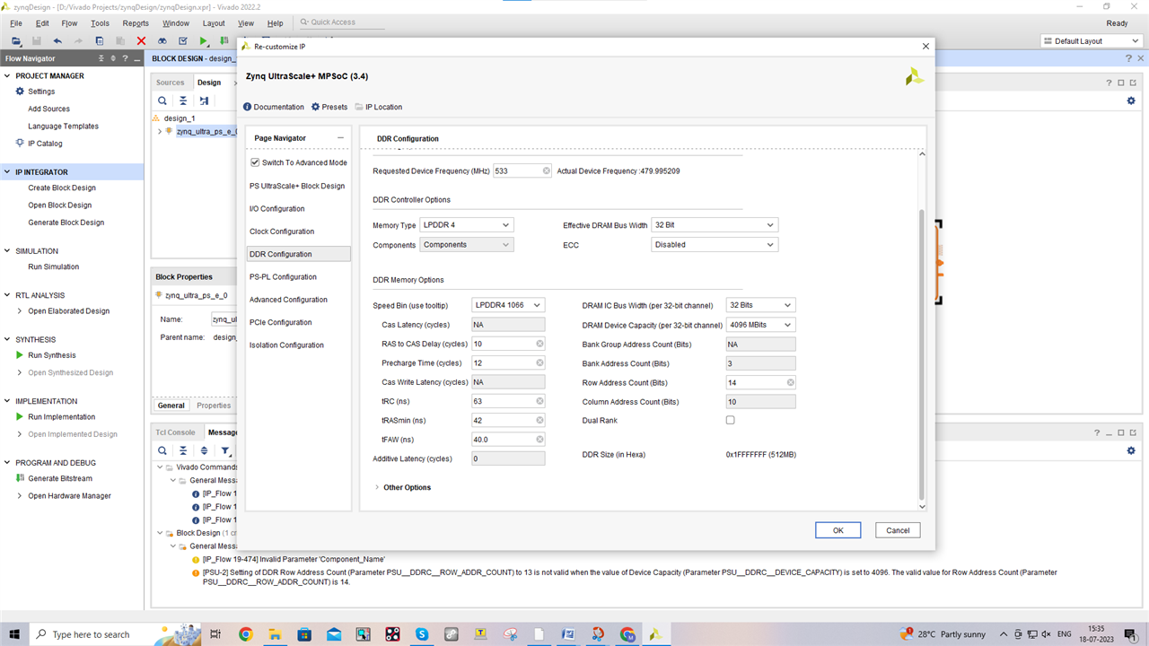The height and width of the screenshot is (646, 1149).
Task: Click the tRC (ns) input field
Action: pyautogui.click(x=508, y=401)
